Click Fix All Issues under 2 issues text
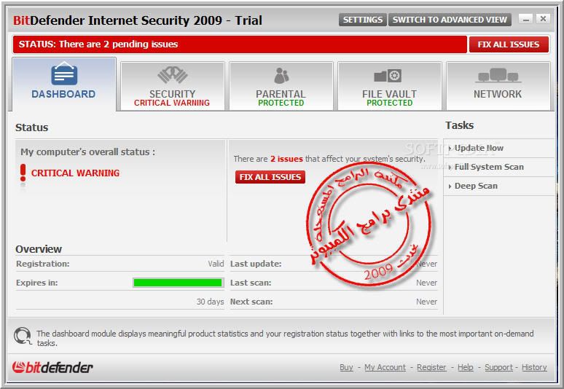The image size is (564, 389). pos(270,177)
